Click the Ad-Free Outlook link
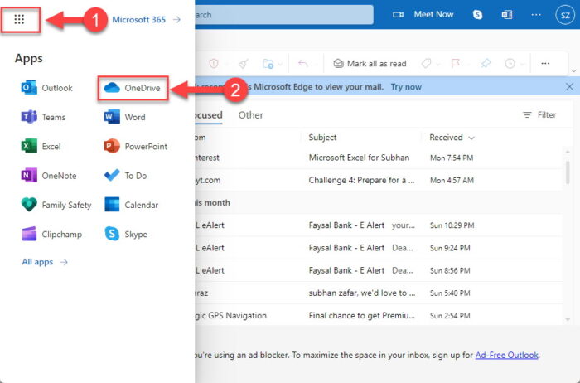The image size is (580, 383). pyautogui.click(x=507, y=356)
